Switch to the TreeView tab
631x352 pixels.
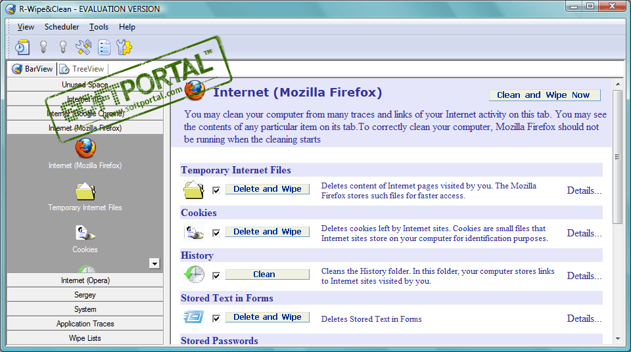[x=82, y=69]
